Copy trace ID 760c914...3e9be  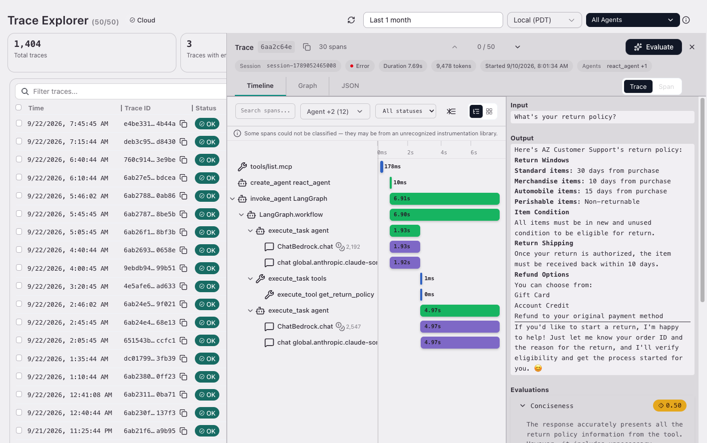click(183, 160)
